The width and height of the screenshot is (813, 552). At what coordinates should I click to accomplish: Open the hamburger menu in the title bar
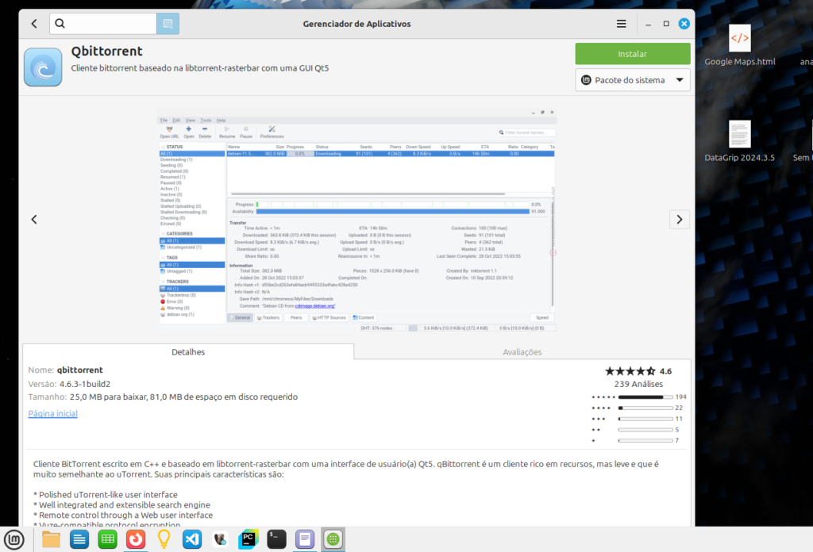click(622, 24)
